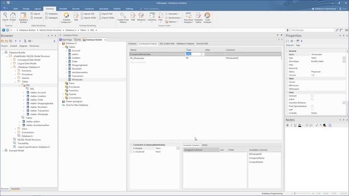The width and height of the screenshot is (349, 196).
Task: Click the move up arrow in Browser toolbar
Action: coord(16,41)
